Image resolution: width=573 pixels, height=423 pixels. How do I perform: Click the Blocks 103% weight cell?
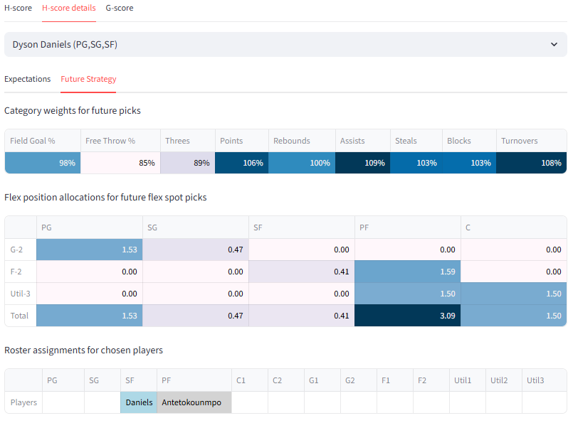468,163
